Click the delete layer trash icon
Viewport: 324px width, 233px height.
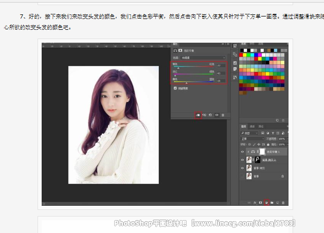tap(283, 203)
